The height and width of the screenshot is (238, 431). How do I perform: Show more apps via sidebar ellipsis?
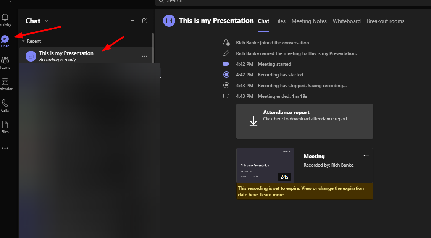[x=5, y=148]
